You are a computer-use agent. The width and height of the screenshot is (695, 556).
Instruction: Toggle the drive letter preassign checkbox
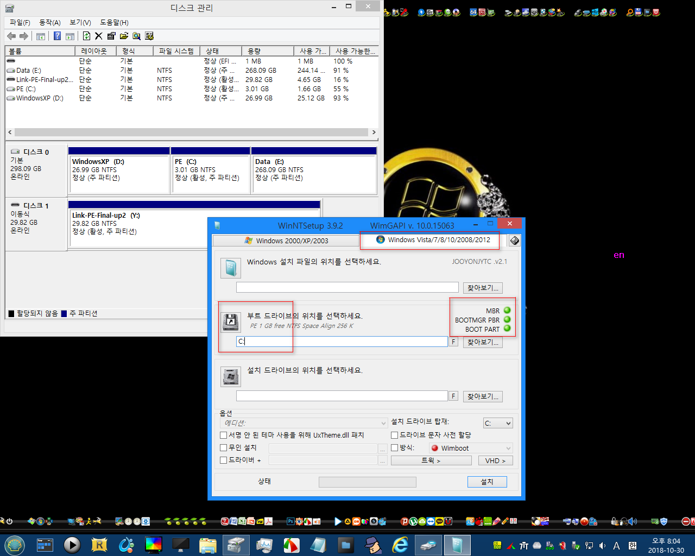click(395, 435)
